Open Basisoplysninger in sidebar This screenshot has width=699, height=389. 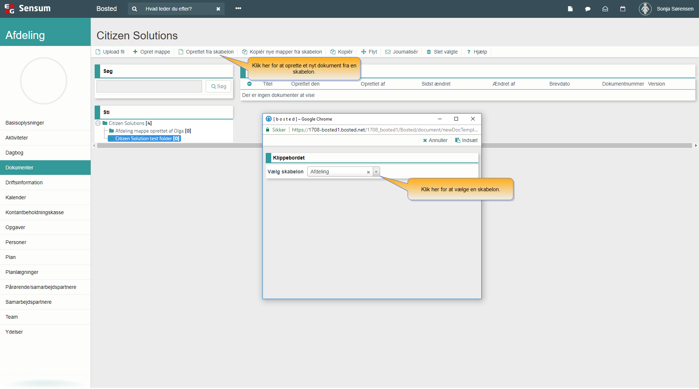(45, 123)
